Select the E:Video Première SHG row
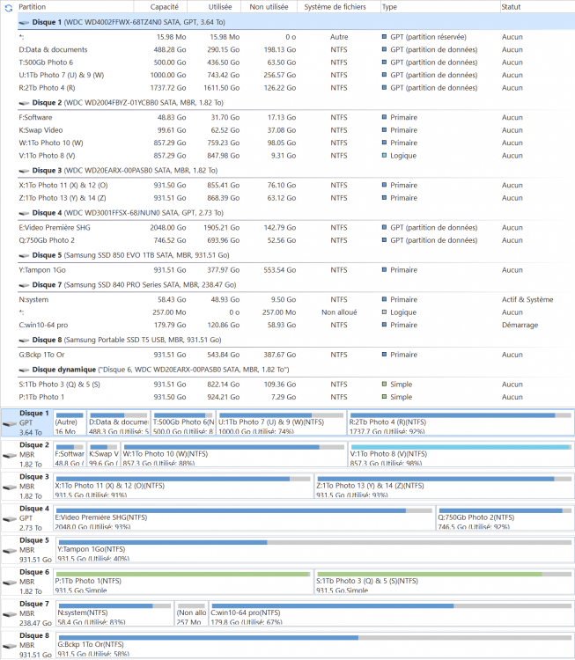The image size is (575, 660). tap(296, 228)
